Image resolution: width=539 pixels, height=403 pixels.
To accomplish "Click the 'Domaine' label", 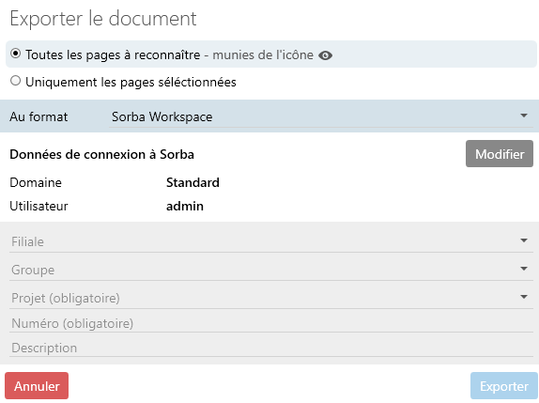I will [36, 182].
